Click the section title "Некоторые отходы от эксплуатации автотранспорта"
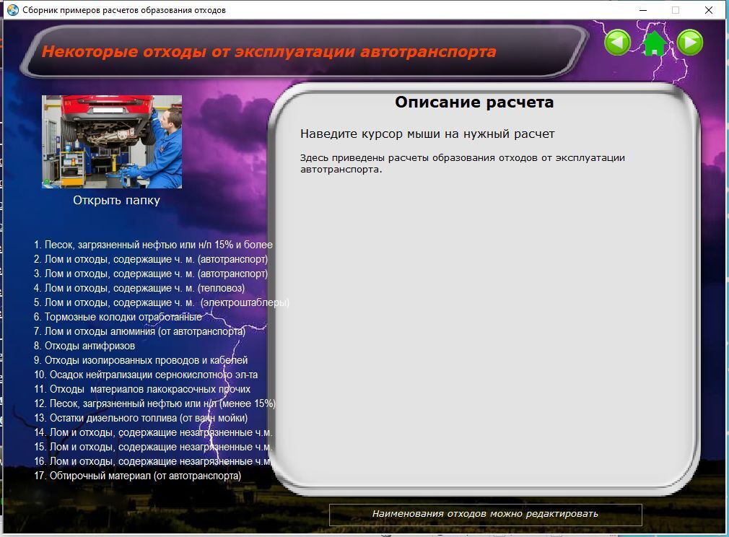Image resolution: width=729 pixels, height=537 pixels. pos(269,51)
